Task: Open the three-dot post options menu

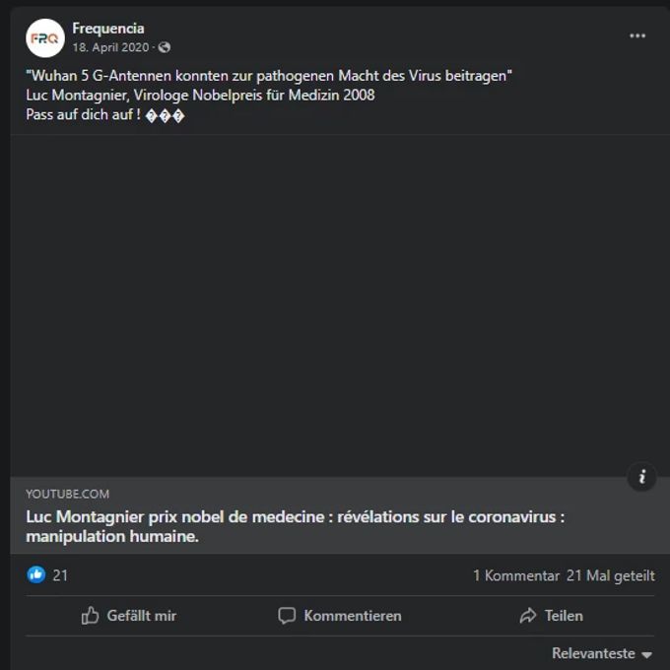Action: (637, 35)
